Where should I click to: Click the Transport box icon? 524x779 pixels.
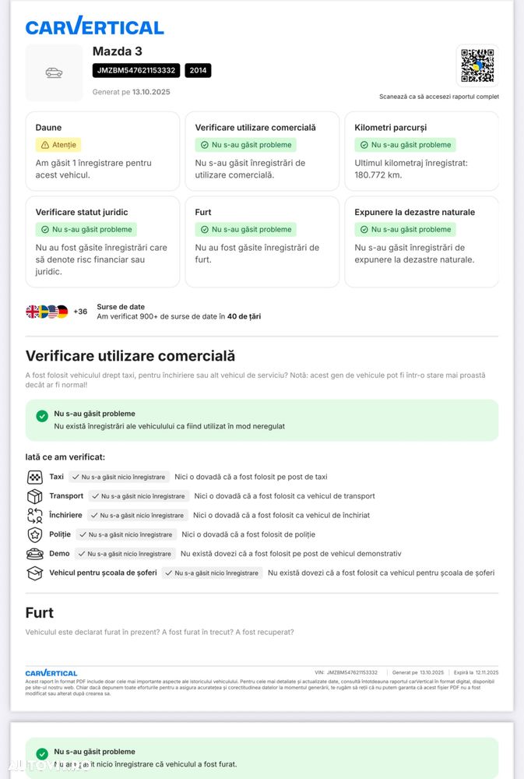click(35, 496)
